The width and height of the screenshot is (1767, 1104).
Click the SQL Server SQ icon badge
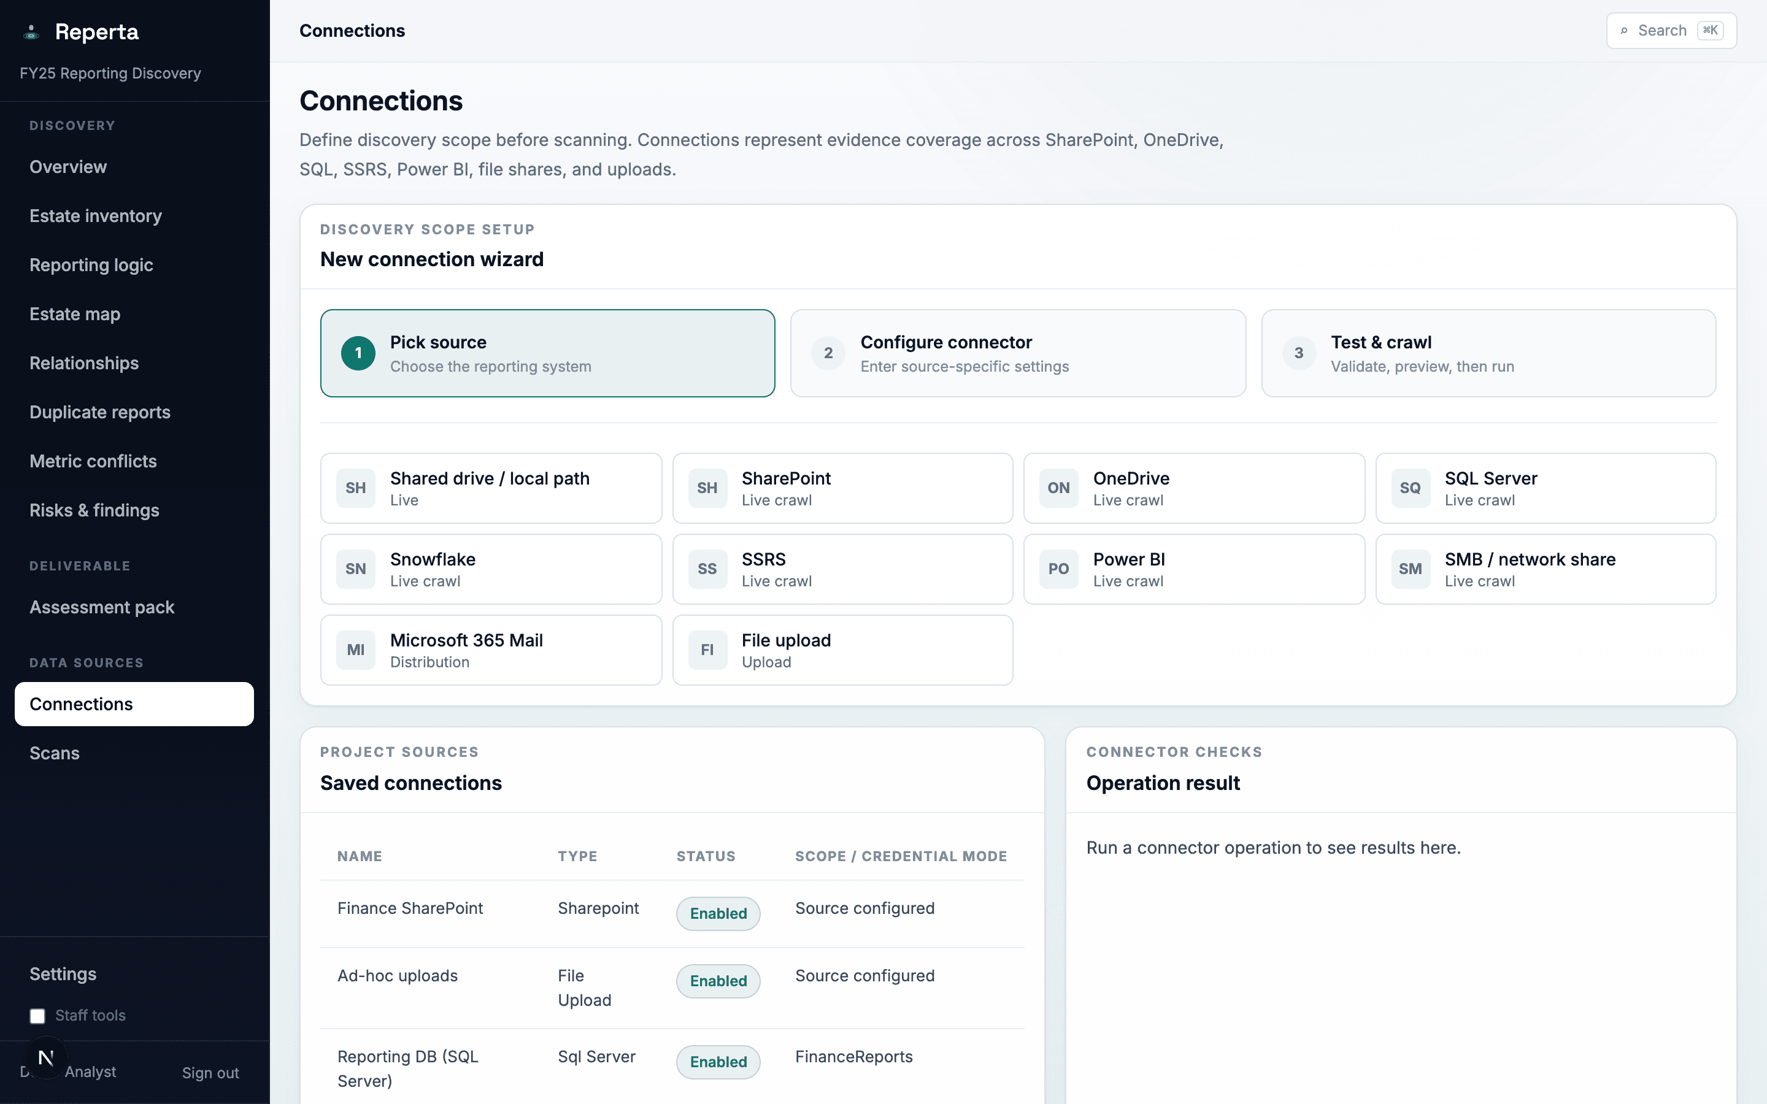[x=1410, y=488]
